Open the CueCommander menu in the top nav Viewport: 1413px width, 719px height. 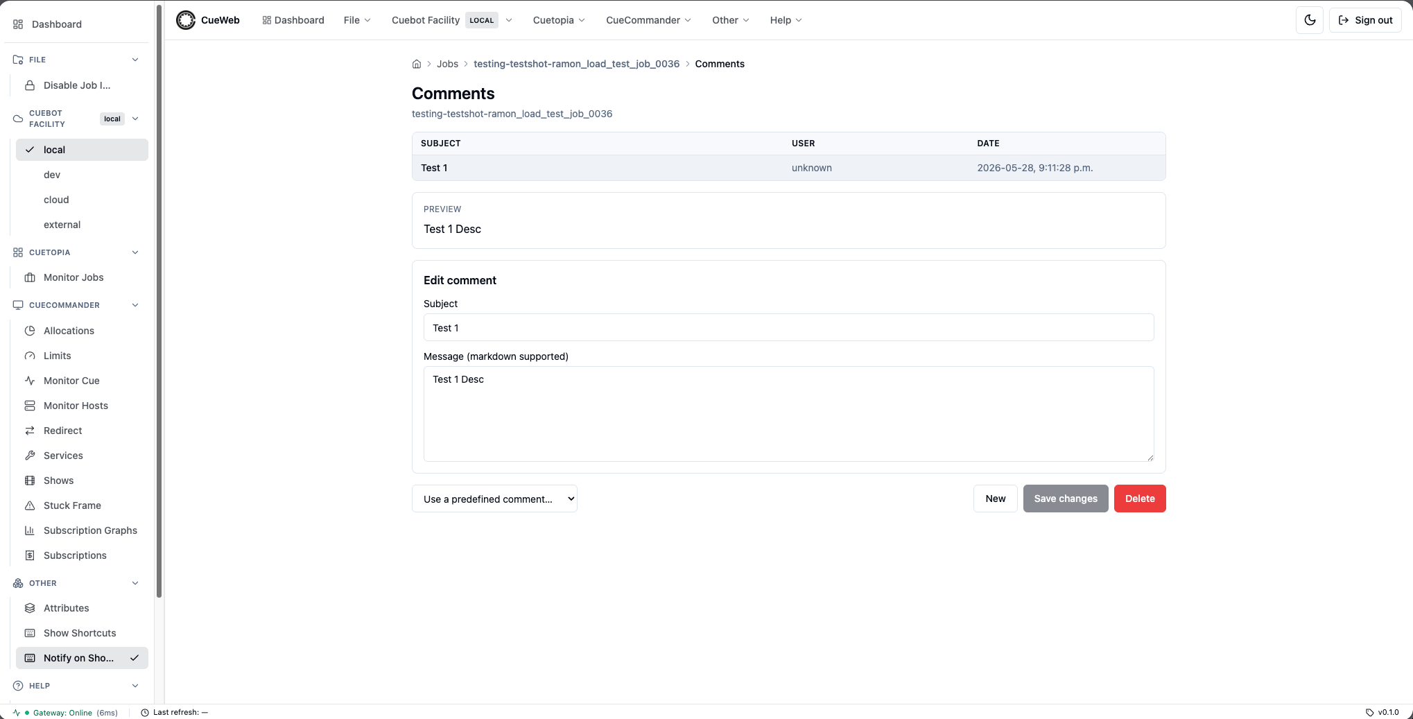click(x=648, y=20)
